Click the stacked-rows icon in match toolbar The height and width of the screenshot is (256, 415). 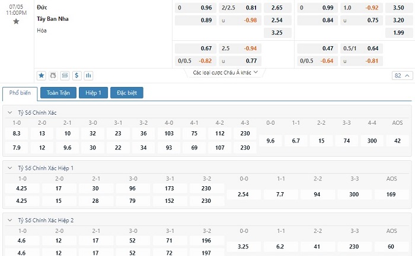tap(65, 76)
